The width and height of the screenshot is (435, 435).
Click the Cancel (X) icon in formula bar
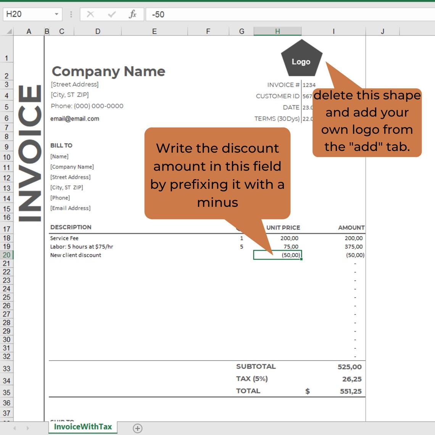pos(90,14)
